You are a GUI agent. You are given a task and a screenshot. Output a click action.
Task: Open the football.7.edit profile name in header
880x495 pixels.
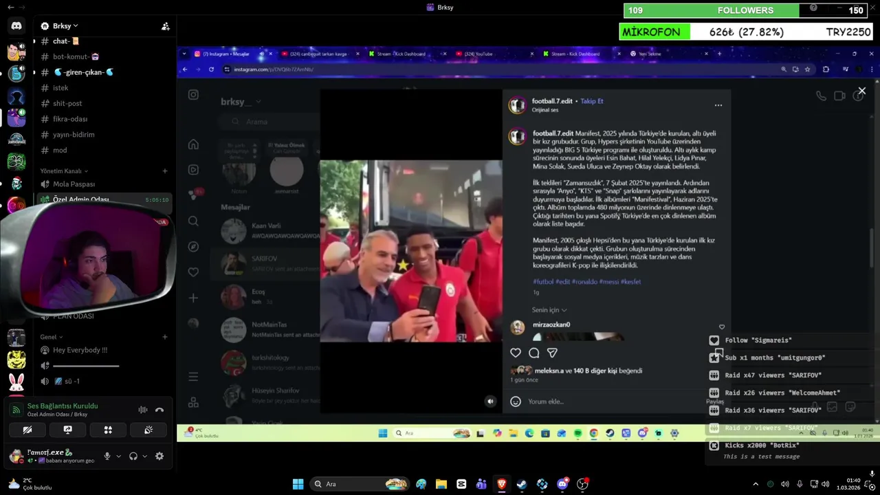point(552,101)
